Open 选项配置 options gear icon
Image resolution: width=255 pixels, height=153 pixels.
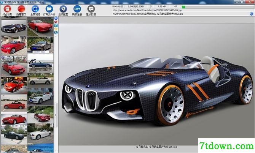63,9
